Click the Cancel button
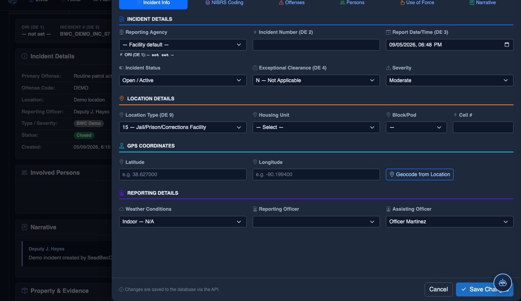Viewport: 521px width, 301px height. click(439, 289)
